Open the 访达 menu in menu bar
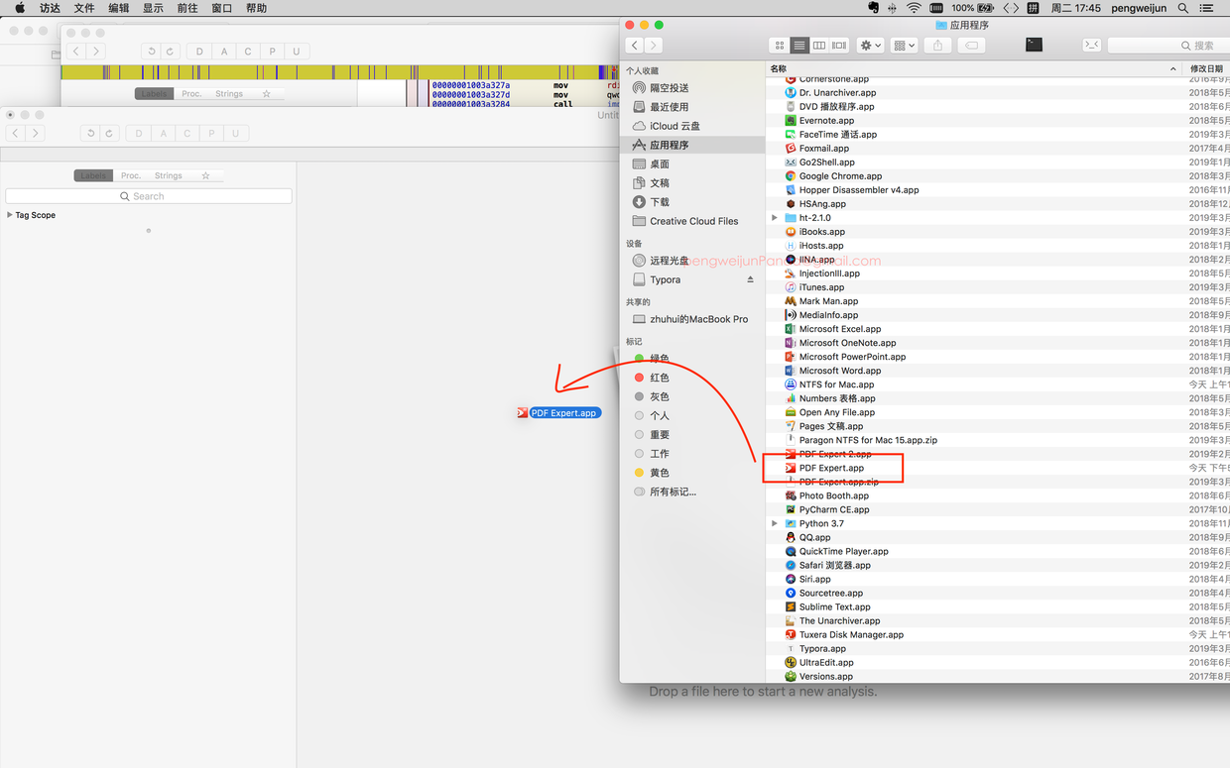The height and width of the screenshot is (768, 1230). (x=50, y=8)
